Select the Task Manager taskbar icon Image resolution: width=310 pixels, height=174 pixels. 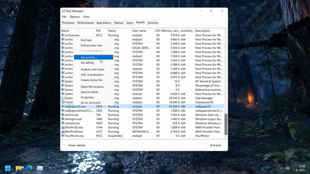point(40,168)
